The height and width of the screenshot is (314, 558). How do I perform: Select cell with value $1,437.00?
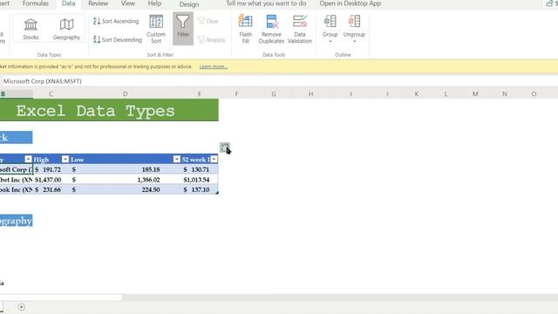[x=51, y=180]
